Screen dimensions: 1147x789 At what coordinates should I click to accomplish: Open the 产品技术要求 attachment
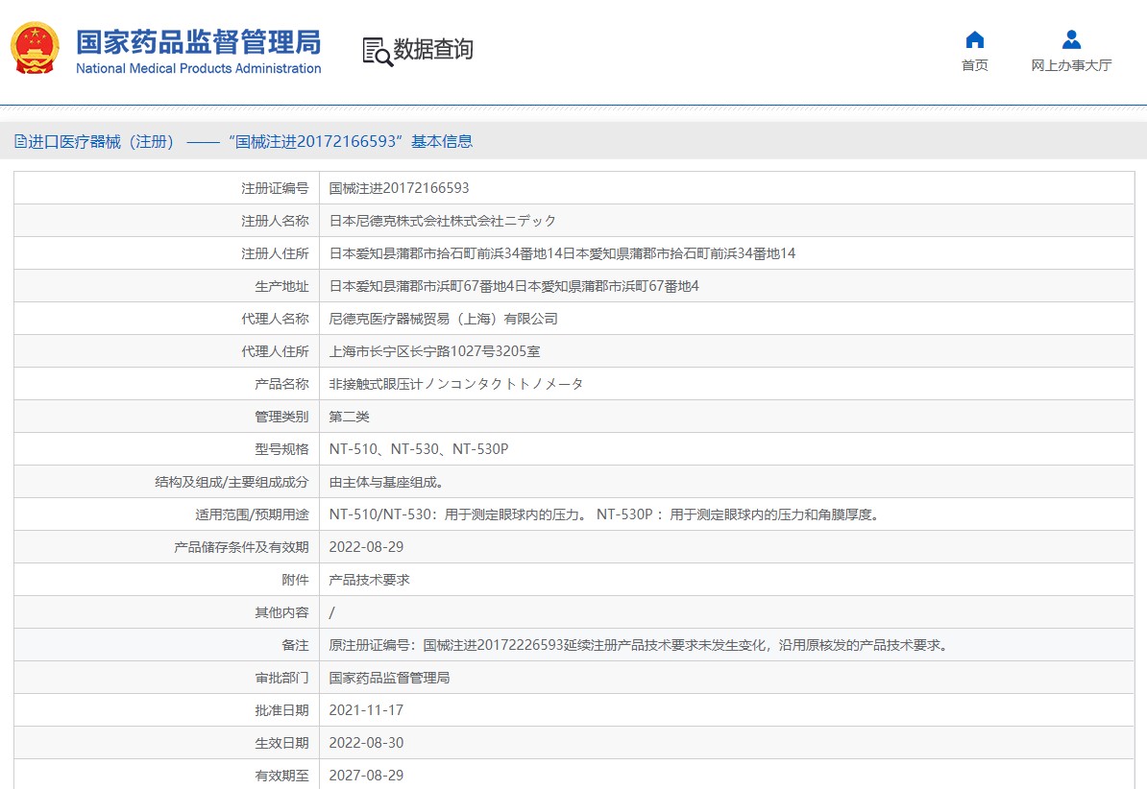pyautogui.click(x=370, y=580)
